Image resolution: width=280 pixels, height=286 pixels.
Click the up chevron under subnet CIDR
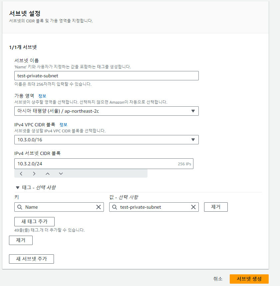pos(48,174)
